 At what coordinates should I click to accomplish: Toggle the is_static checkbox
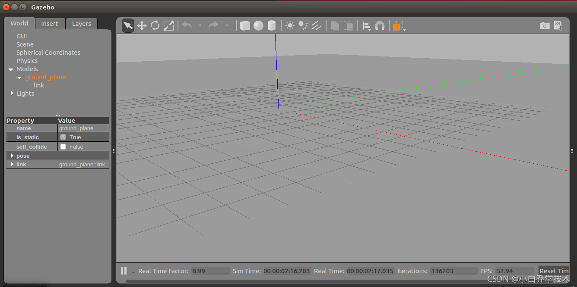point(63,137)
